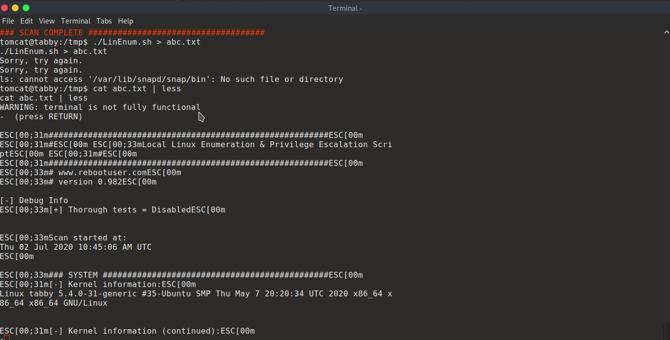Maximize the window using the green button

[26, 8]
